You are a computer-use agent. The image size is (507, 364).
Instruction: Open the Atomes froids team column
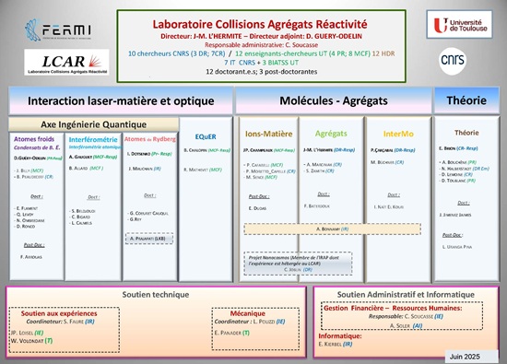pyautogui.click(x=37, y=206)
